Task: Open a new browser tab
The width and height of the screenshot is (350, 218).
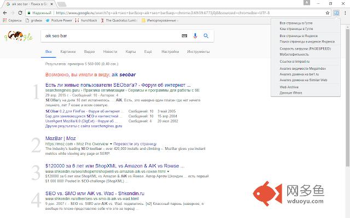Action: (62, 4)
